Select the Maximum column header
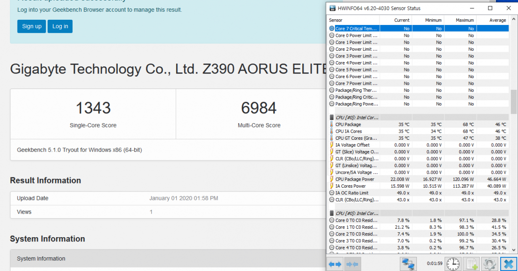518x271 pixels. click(460, 20)
